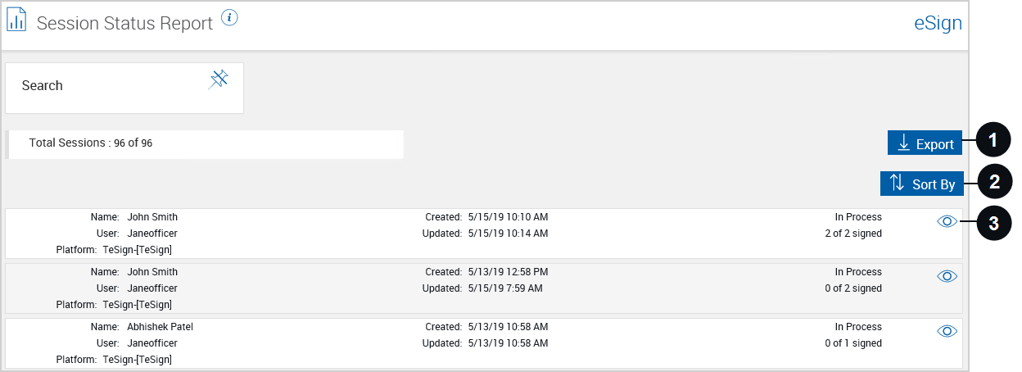
Task: Click the Total Sessions 96 of 96 banner
Action: coord(205,143)
